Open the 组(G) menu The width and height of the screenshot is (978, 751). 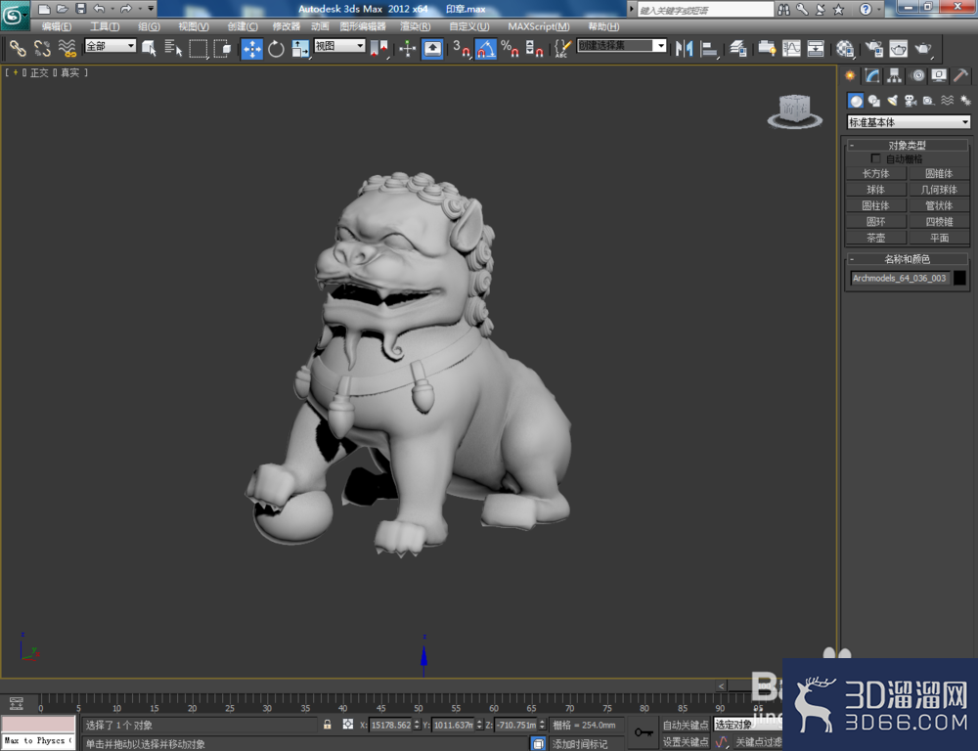tap(149, 26)
